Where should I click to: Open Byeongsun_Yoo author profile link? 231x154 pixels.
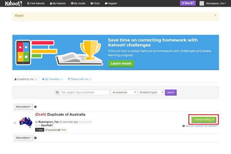click(x=49, y=122)
